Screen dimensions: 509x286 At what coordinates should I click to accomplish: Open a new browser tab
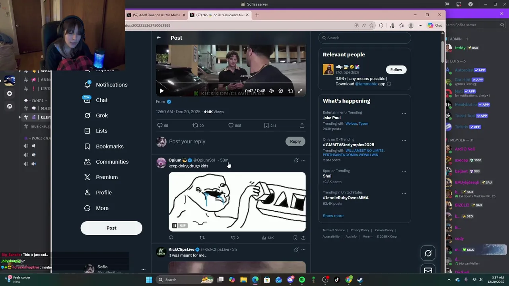point(257,15)
